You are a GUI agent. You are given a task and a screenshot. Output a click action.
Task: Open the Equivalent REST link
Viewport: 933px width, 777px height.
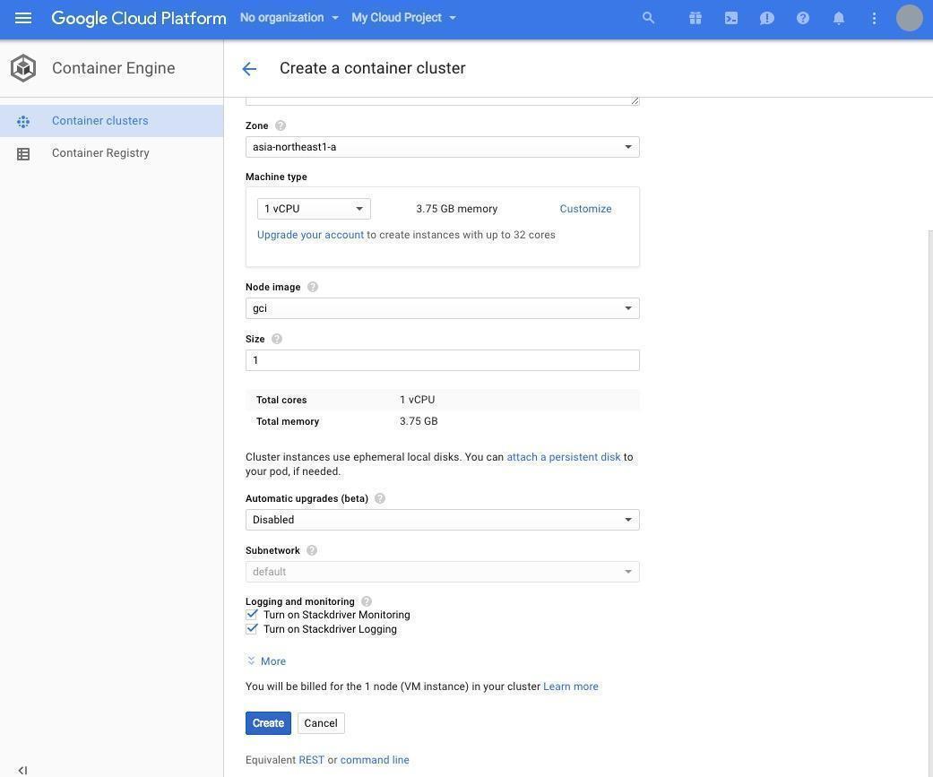tap(311, 760)
